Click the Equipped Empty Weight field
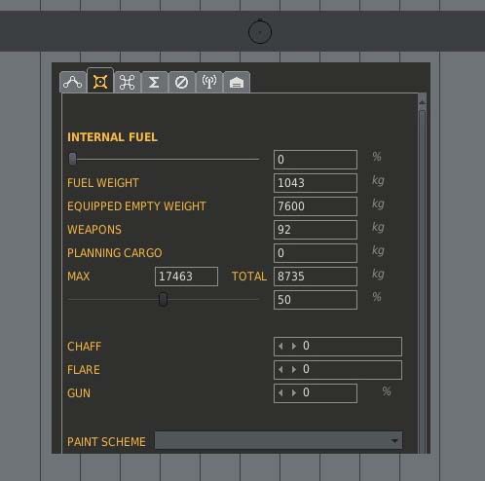Image resolution: width=485 pixels, height=481 pixels. 316,206
